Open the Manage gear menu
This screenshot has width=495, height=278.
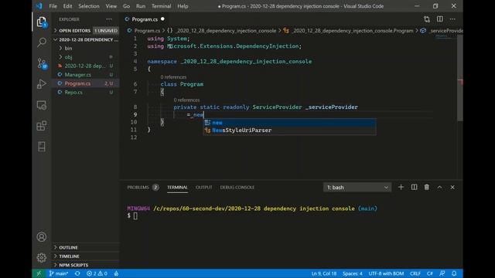pyautogui.click(x=41, y=257)
